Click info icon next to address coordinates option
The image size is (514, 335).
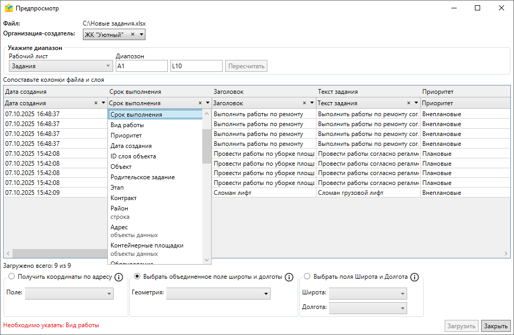pos(118,277)
